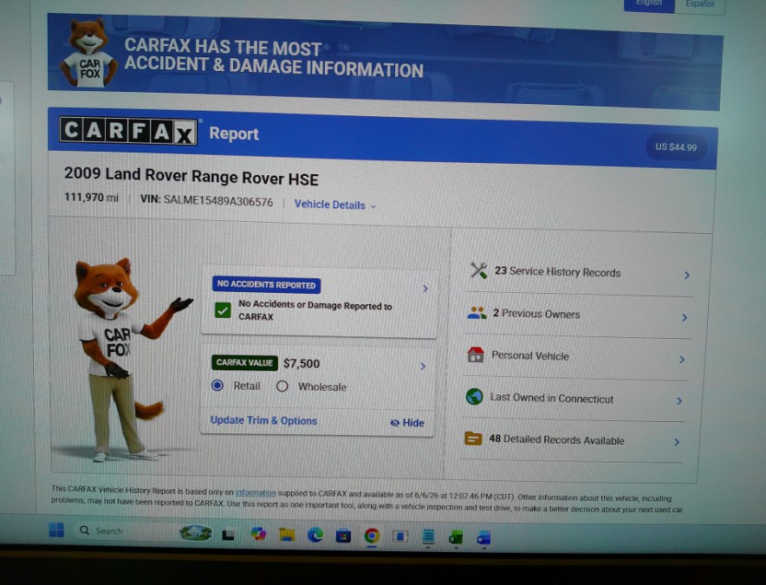Open the Windows Start menu

(x=56, y=530)
